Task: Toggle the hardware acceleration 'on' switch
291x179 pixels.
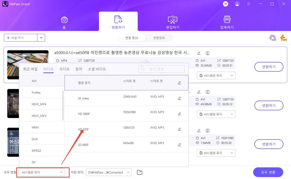Action: (x=272, y=38)
